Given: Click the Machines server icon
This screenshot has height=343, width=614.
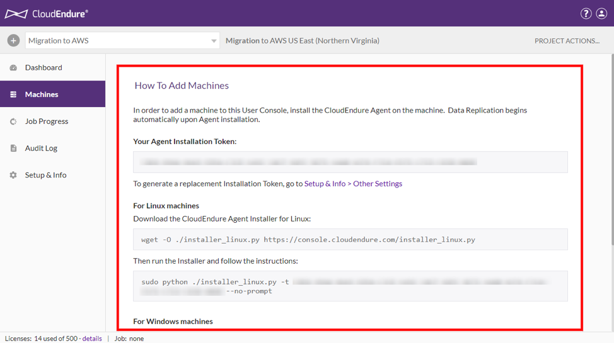Looking at the screenshot, I should pyautogui.click(x=13, y=94).
